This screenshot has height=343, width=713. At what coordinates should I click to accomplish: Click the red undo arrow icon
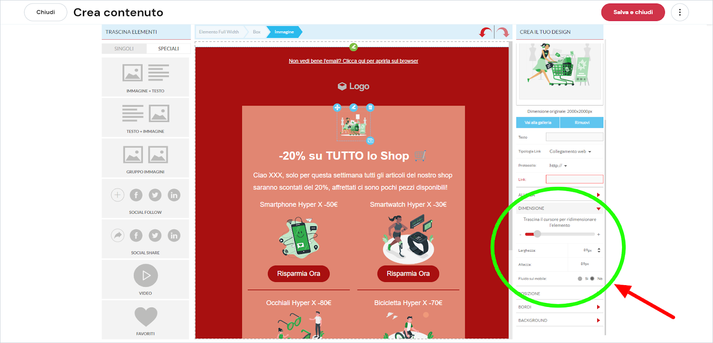point(485,32)
